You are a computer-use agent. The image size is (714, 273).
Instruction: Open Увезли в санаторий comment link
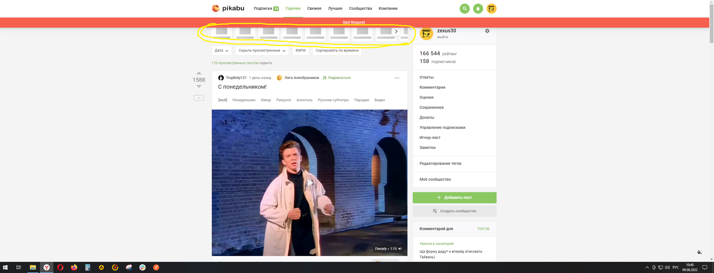point(436,244)
